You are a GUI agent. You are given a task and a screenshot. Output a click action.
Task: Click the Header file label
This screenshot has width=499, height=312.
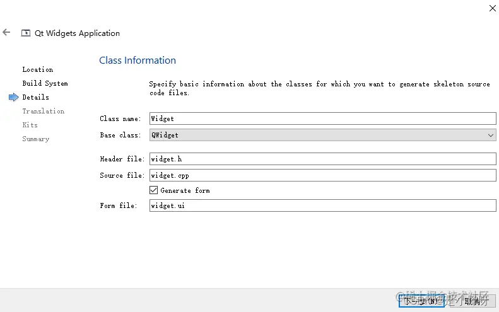[122, 159]
